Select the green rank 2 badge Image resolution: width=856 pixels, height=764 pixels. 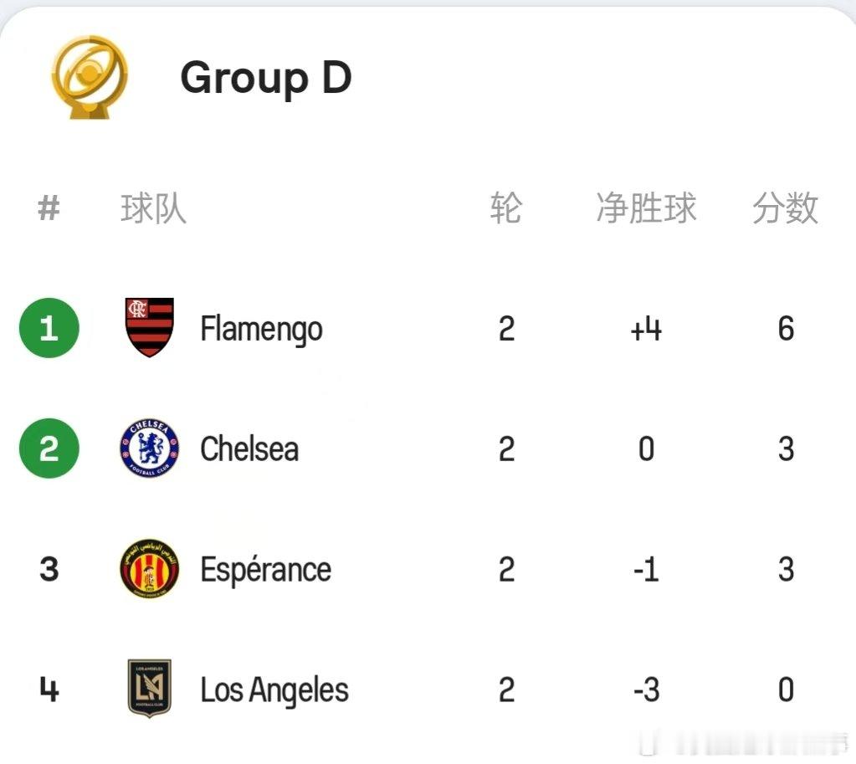tap(49, 449)
